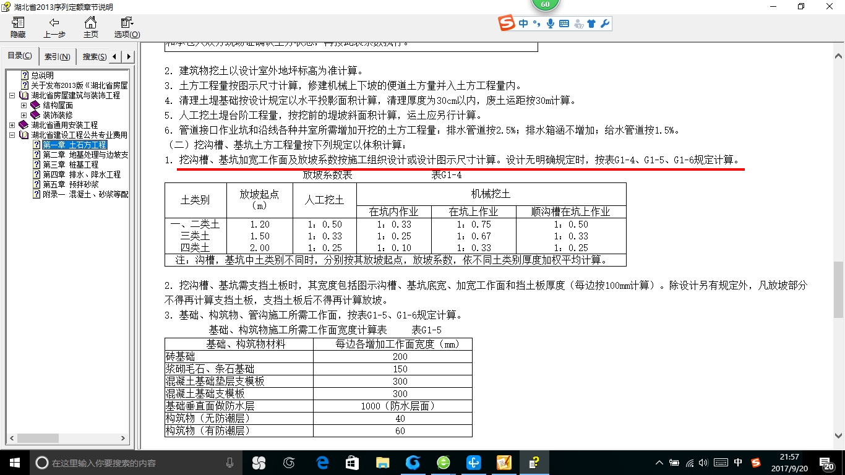Click the green 60 badge at top
The width and height of the screenshot is (845, 475).
coord(545,4)
